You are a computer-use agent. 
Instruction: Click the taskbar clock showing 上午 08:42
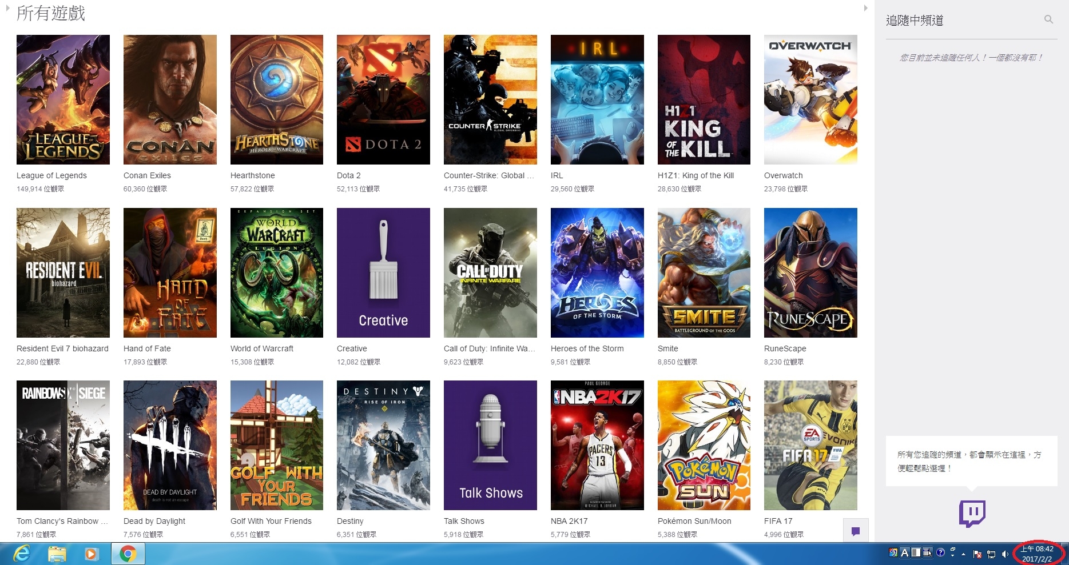1038,554
